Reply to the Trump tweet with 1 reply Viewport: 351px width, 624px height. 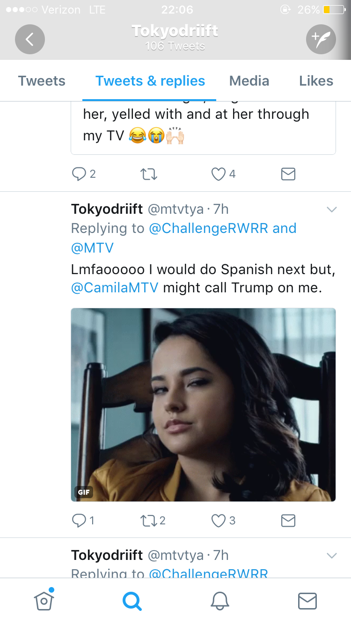83,521
